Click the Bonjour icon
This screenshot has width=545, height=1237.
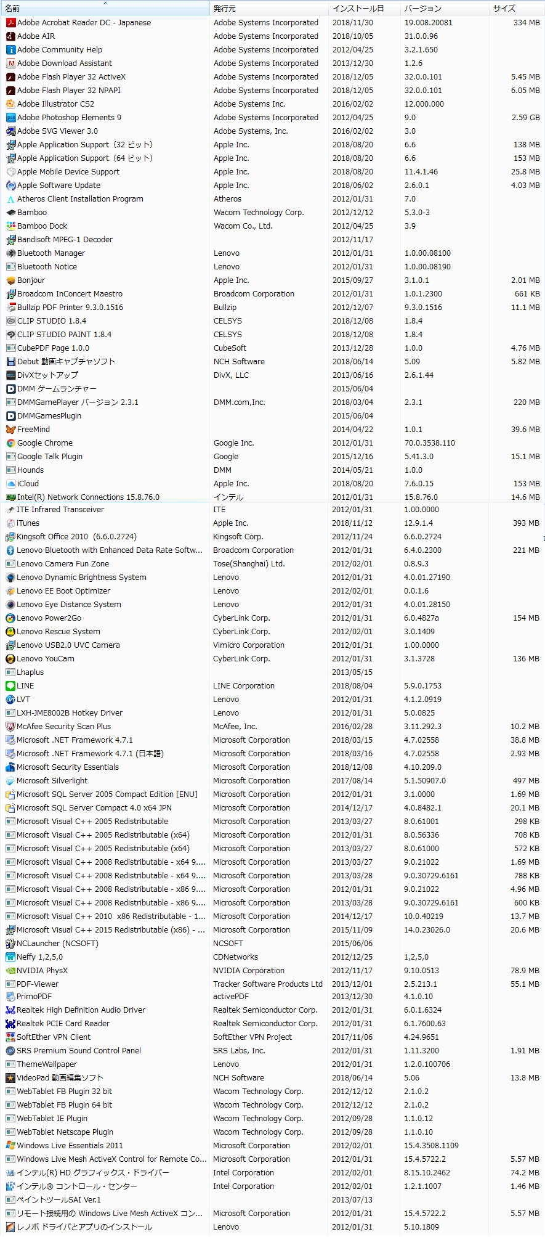coord(10,280)
